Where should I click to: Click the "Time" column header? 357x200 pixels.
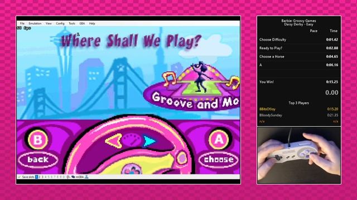click(x=334, y=31)
